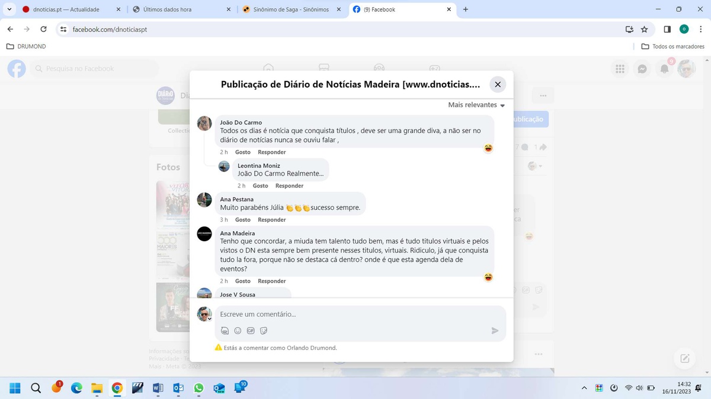Image resolution: width=711 pixels, height=399 pixels.
Task: Open WhatsApp from the taskbar
Action: pyautogui.click(x=198, y=388)
